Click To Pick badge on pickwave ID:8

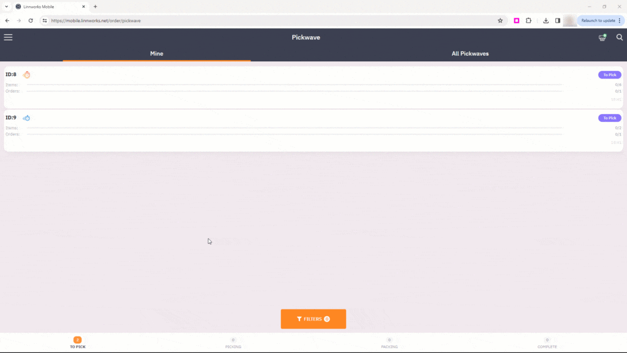tap(609, 75)
